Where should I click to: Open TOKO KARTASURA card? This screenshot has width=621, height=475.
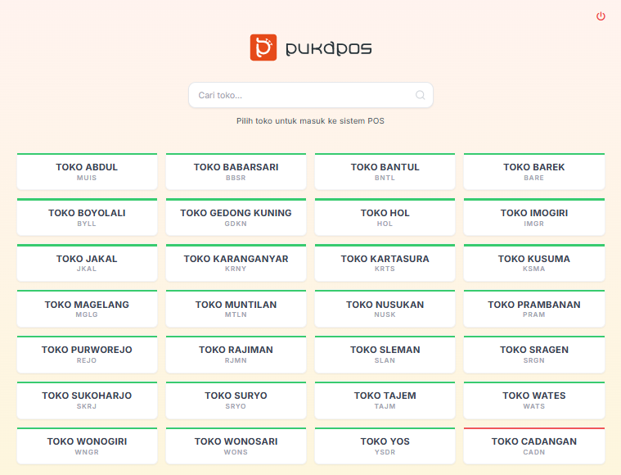click(x=385, y=263)
